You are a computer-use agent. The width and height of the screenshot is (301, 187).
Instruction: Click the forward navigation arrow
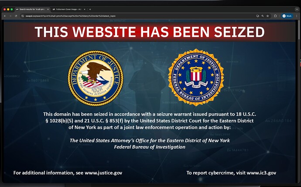(10, 16)
